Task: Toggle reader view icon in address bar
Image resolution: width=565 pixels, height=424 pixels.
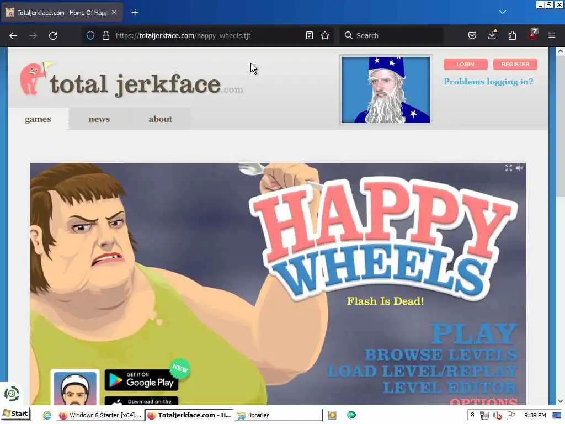Action: (309, 35)
